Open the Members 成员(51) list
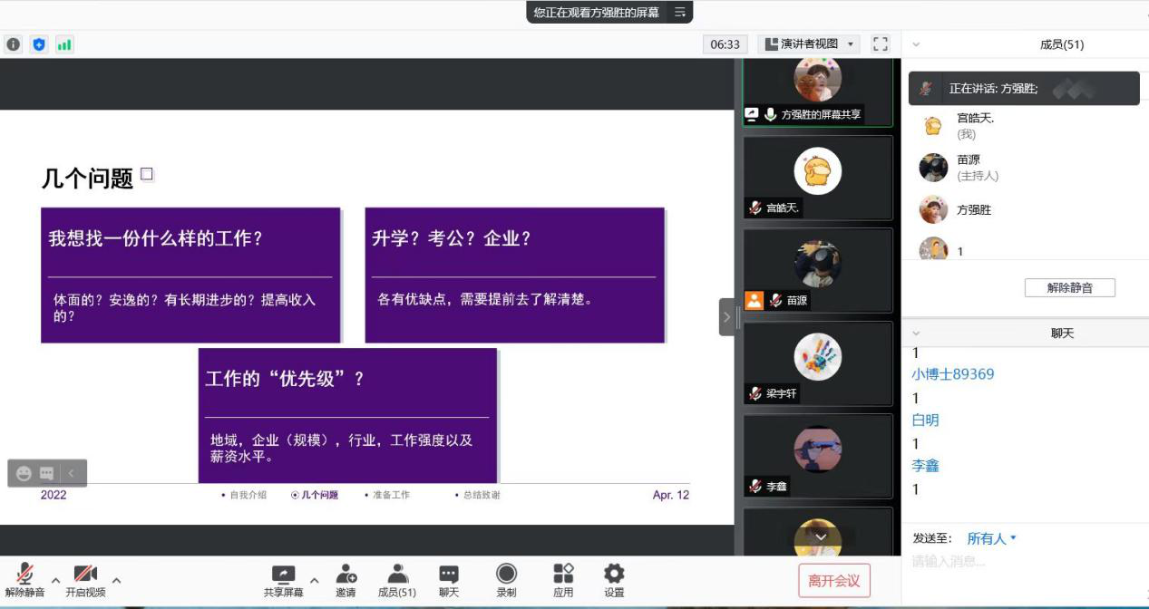 (396, 580)
